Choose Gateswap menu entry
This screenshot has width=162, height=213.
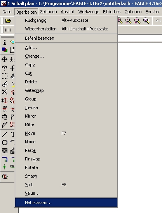[66, 90]
